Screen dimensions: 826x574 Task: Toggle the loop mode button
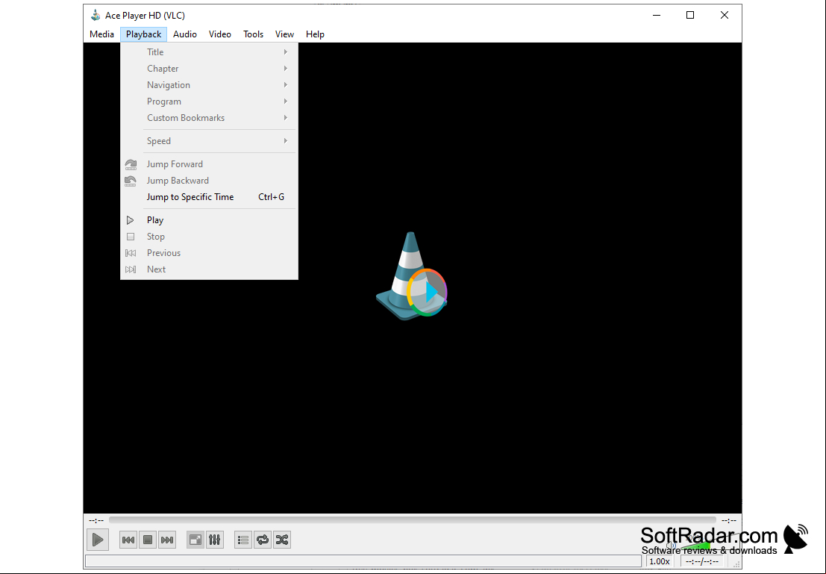coord(263,540)
